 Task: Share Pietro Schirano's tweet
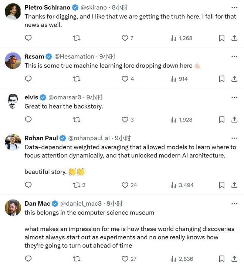click(234, 38)
